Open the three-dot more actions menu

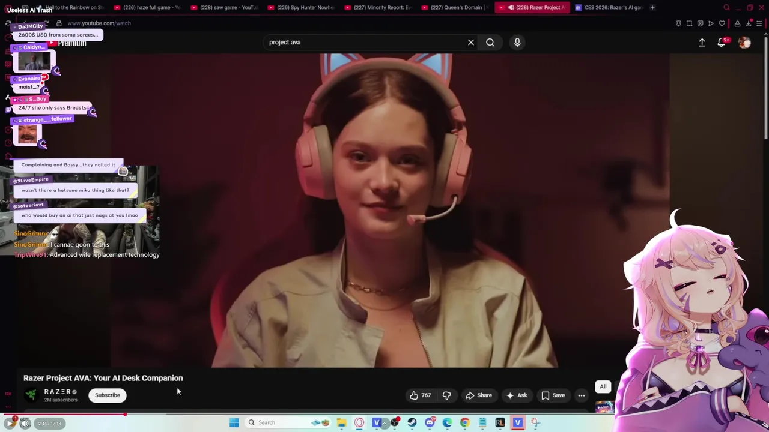coord(581,395)
